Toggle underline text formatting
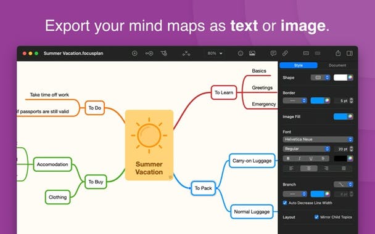Screen dimensions: 375x234 [x=311, y=158]
